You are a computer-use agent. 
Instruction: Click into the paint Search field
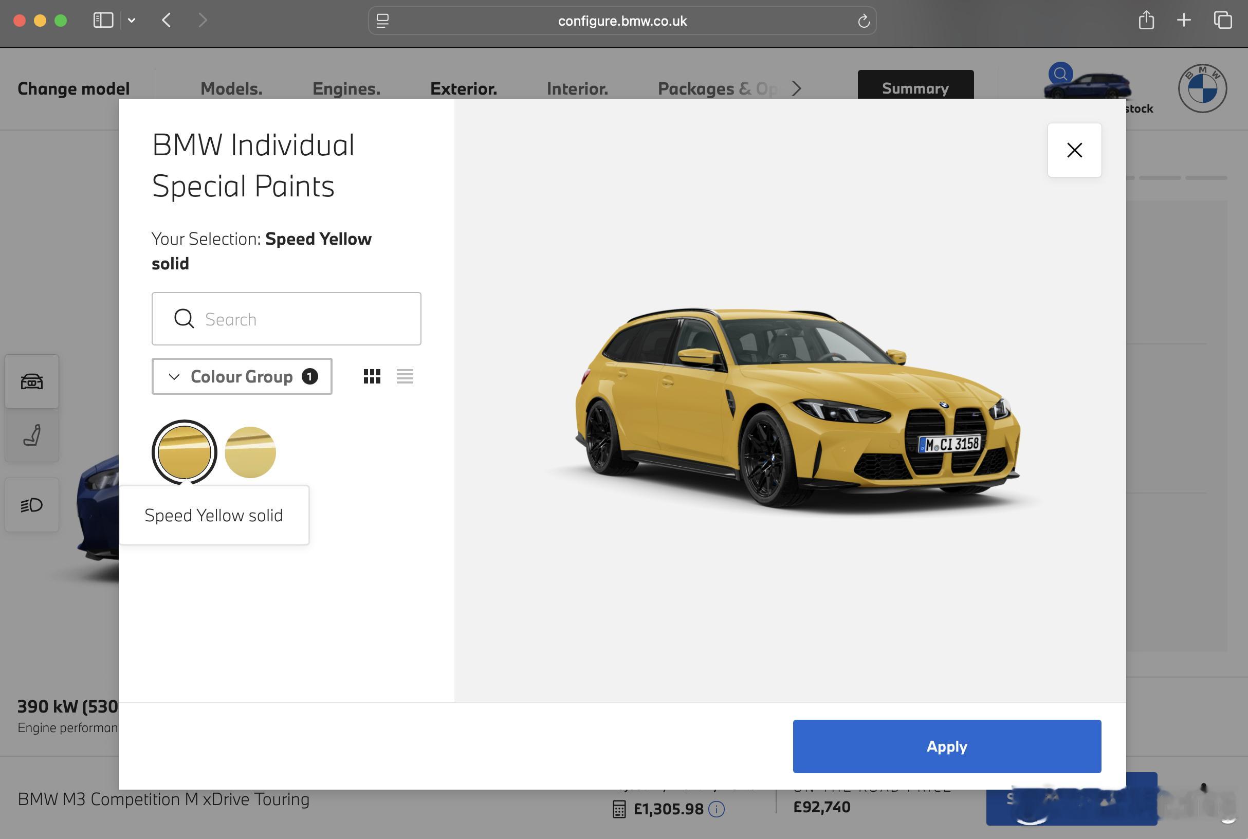coord(286,319)
